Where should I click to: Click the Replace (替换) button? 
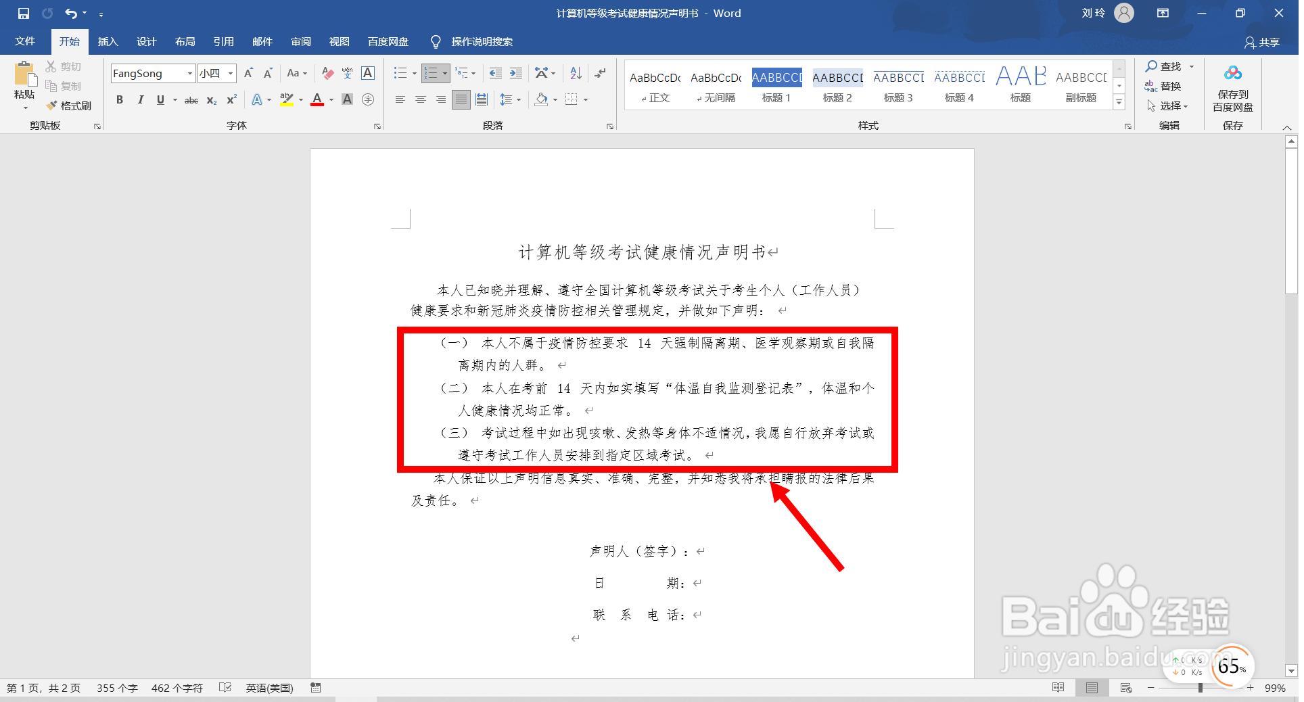(x=1163, y=86)
